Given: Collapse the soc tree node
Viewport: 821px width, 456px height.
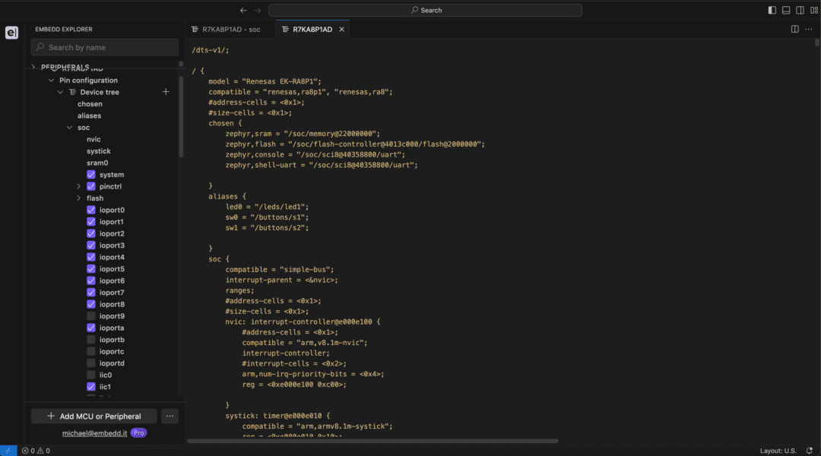Looking at the screenshot, I should (x=69, y=127).
